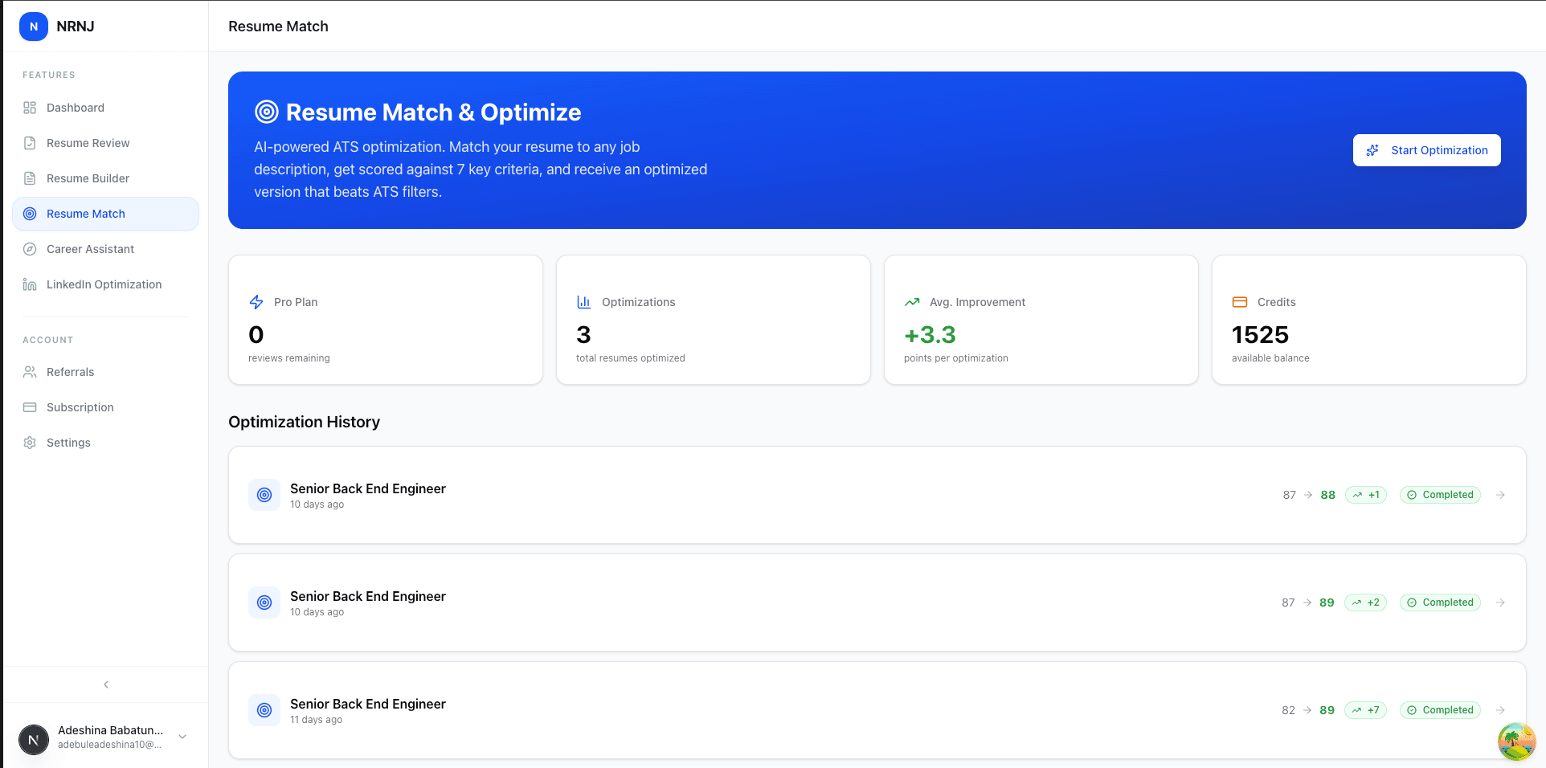Image resolution: width=1546 pixels, height=768 pixels.
Task: Open Settings gear icon in sidebar
Action: 30,443
